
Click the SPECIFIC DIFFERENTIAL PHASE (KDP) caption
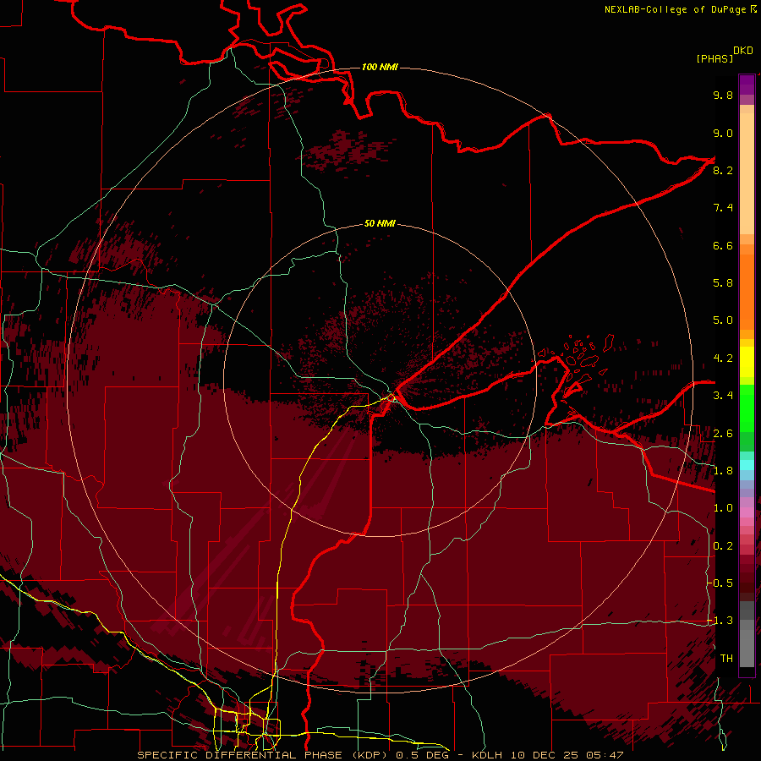263,755
